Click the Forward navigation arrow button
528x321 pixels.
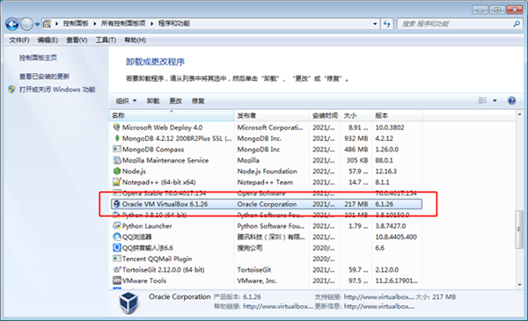click(x=26, y=25)
